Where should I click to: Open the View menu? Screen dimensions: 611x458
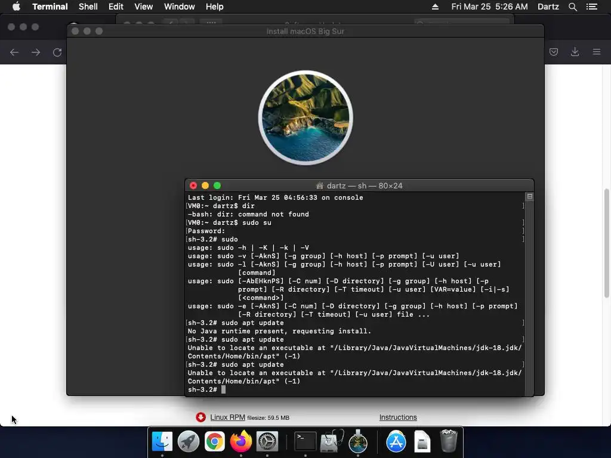[x=143, y=7]
